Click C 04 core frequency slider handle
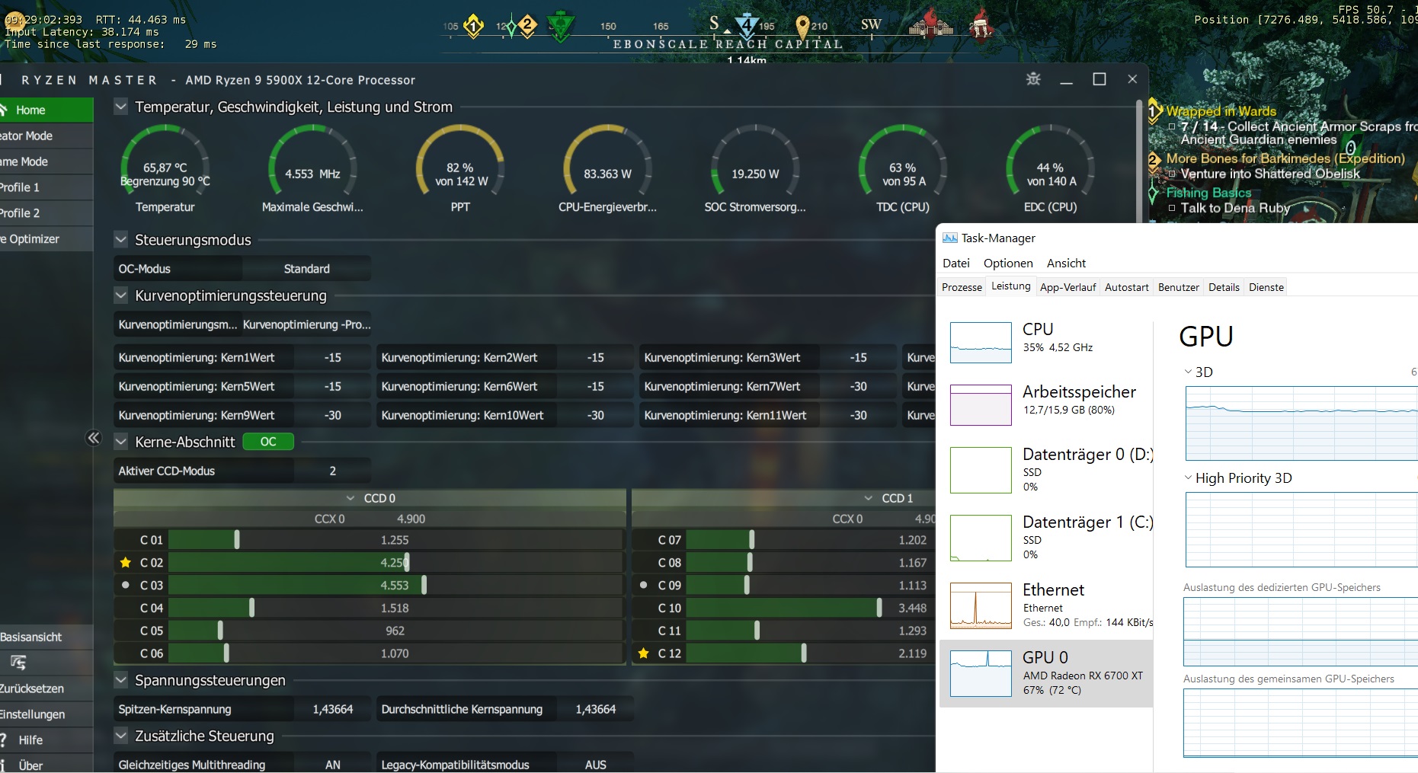Screen dimensions: 1418x773 [252, 608]
